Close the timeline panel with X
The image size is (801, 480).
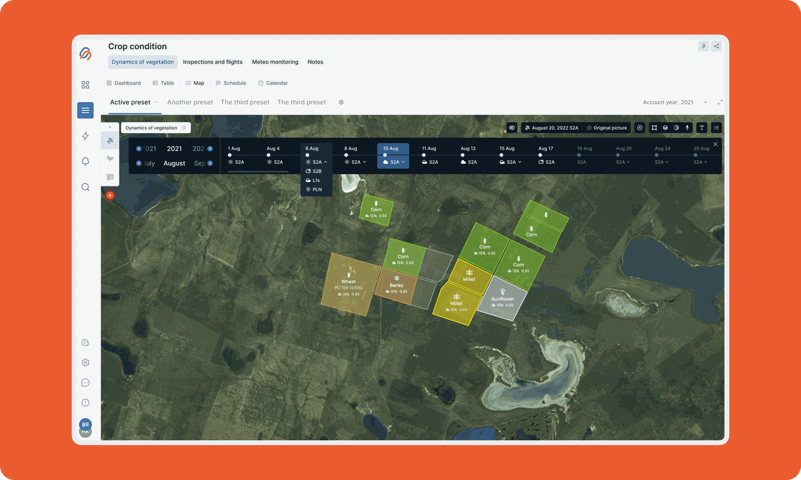[715, 144]
